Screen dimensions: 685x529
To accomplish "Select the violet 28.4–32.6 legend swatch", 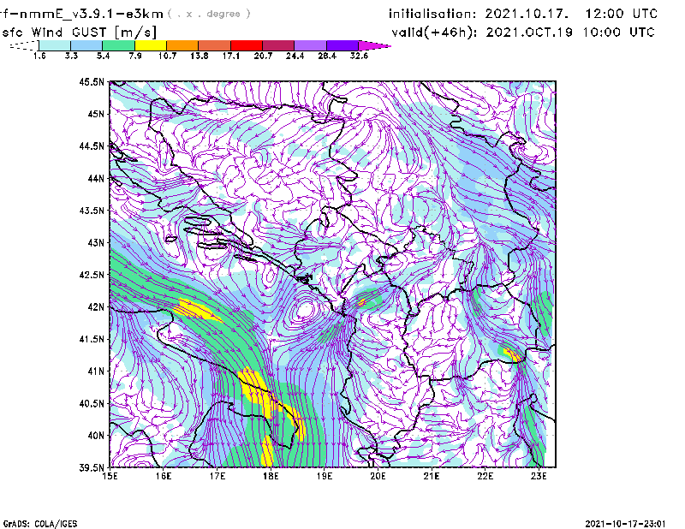I will (342, 45).
